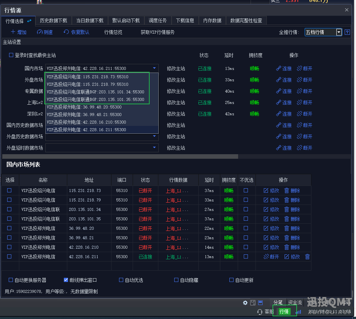356x319 pixels.
Task: Disconnect the 专属数据 station
Action: click(x=304, y=91)
